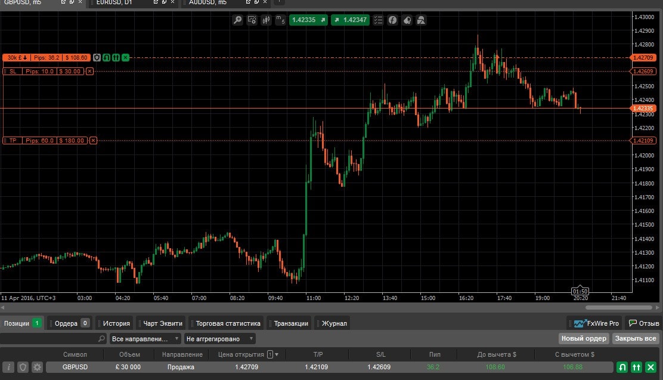Remove the SL line with its X
Screen dimensions: 663x380
coord(89,72)
